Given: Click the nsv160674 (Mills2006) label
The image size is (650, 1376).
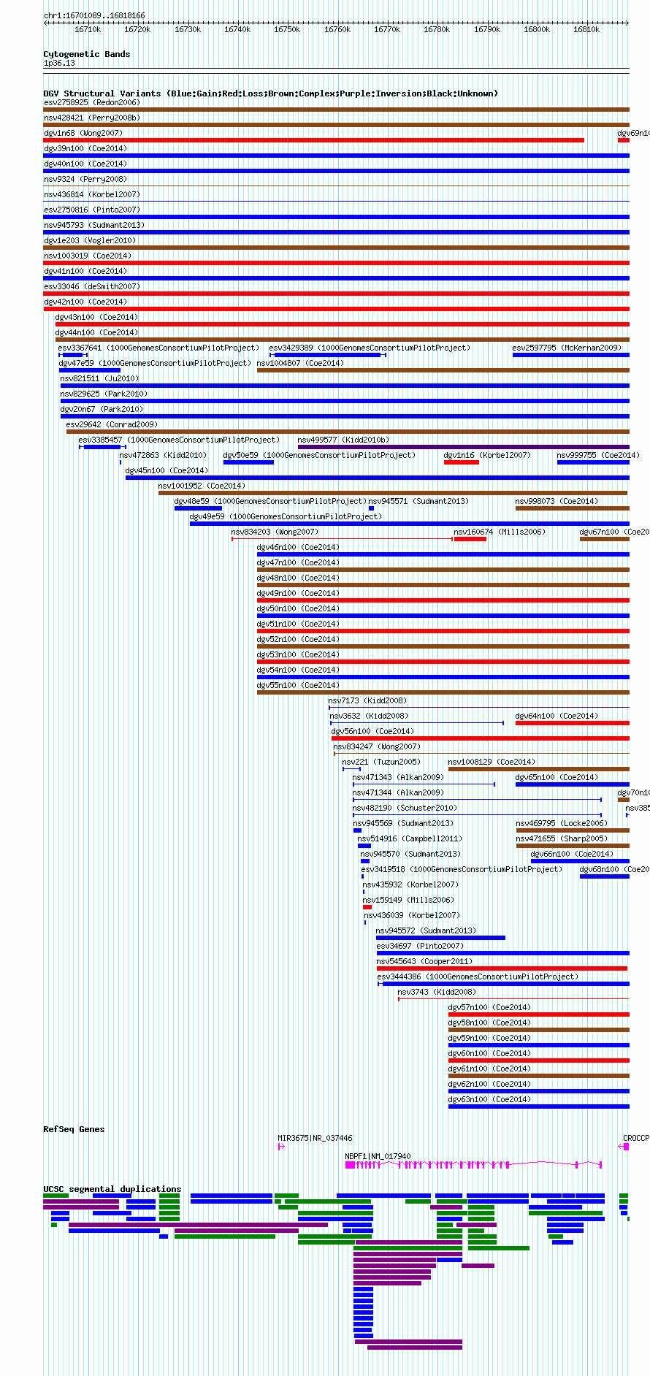Looking at the screenshot, I should pos(500,532).
